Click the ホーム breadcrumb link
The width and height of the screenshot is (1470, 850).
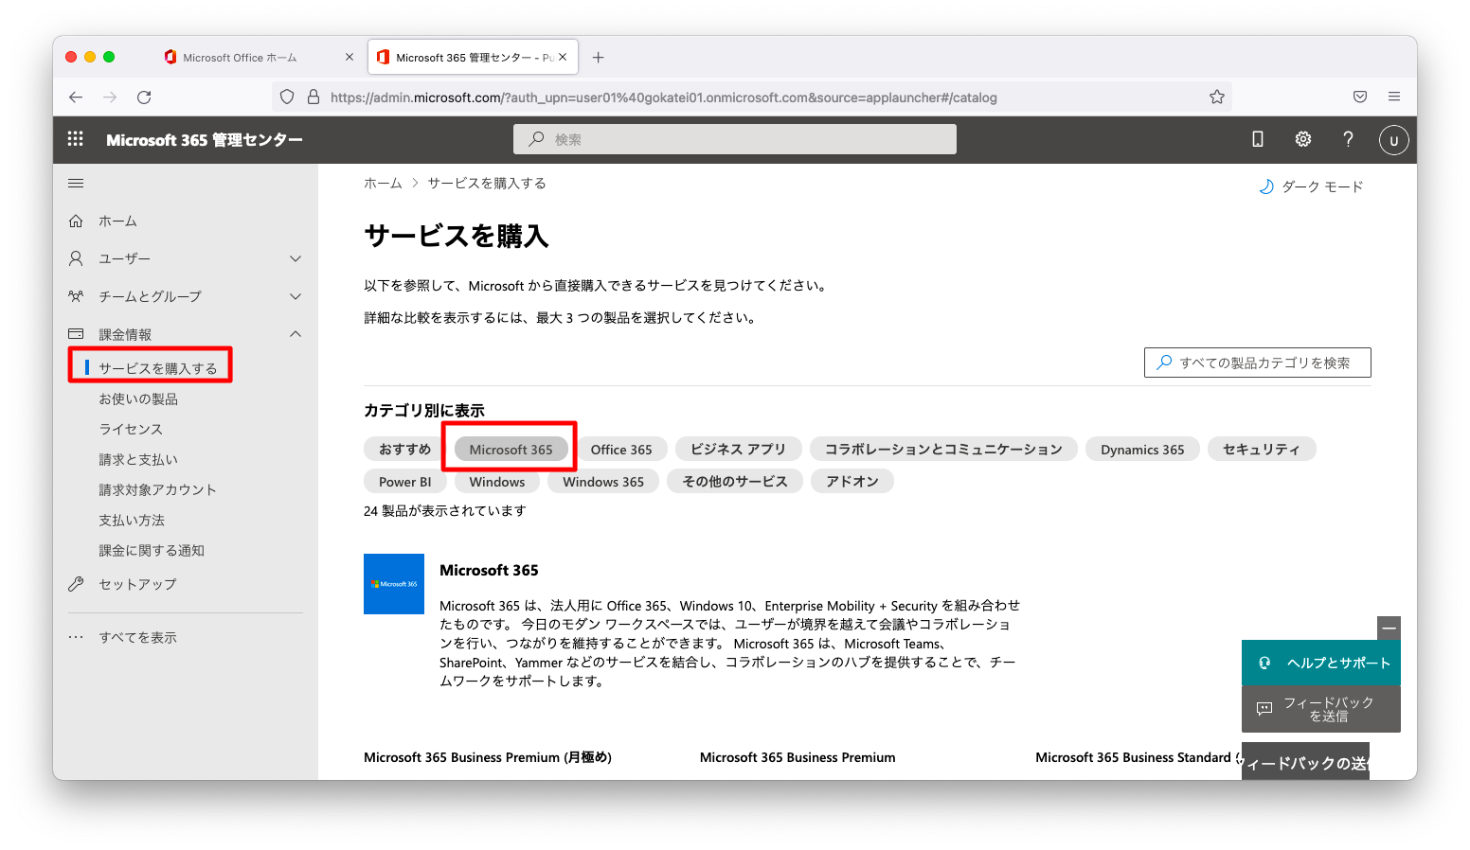(383, 183)
